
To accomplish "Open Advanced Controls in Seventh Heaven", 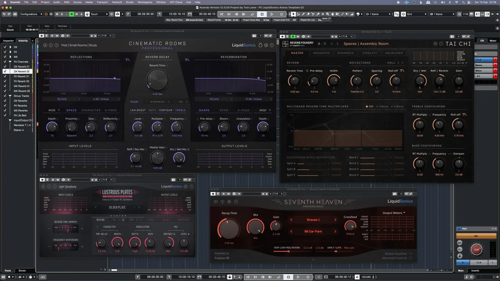I will pos(396,258).
